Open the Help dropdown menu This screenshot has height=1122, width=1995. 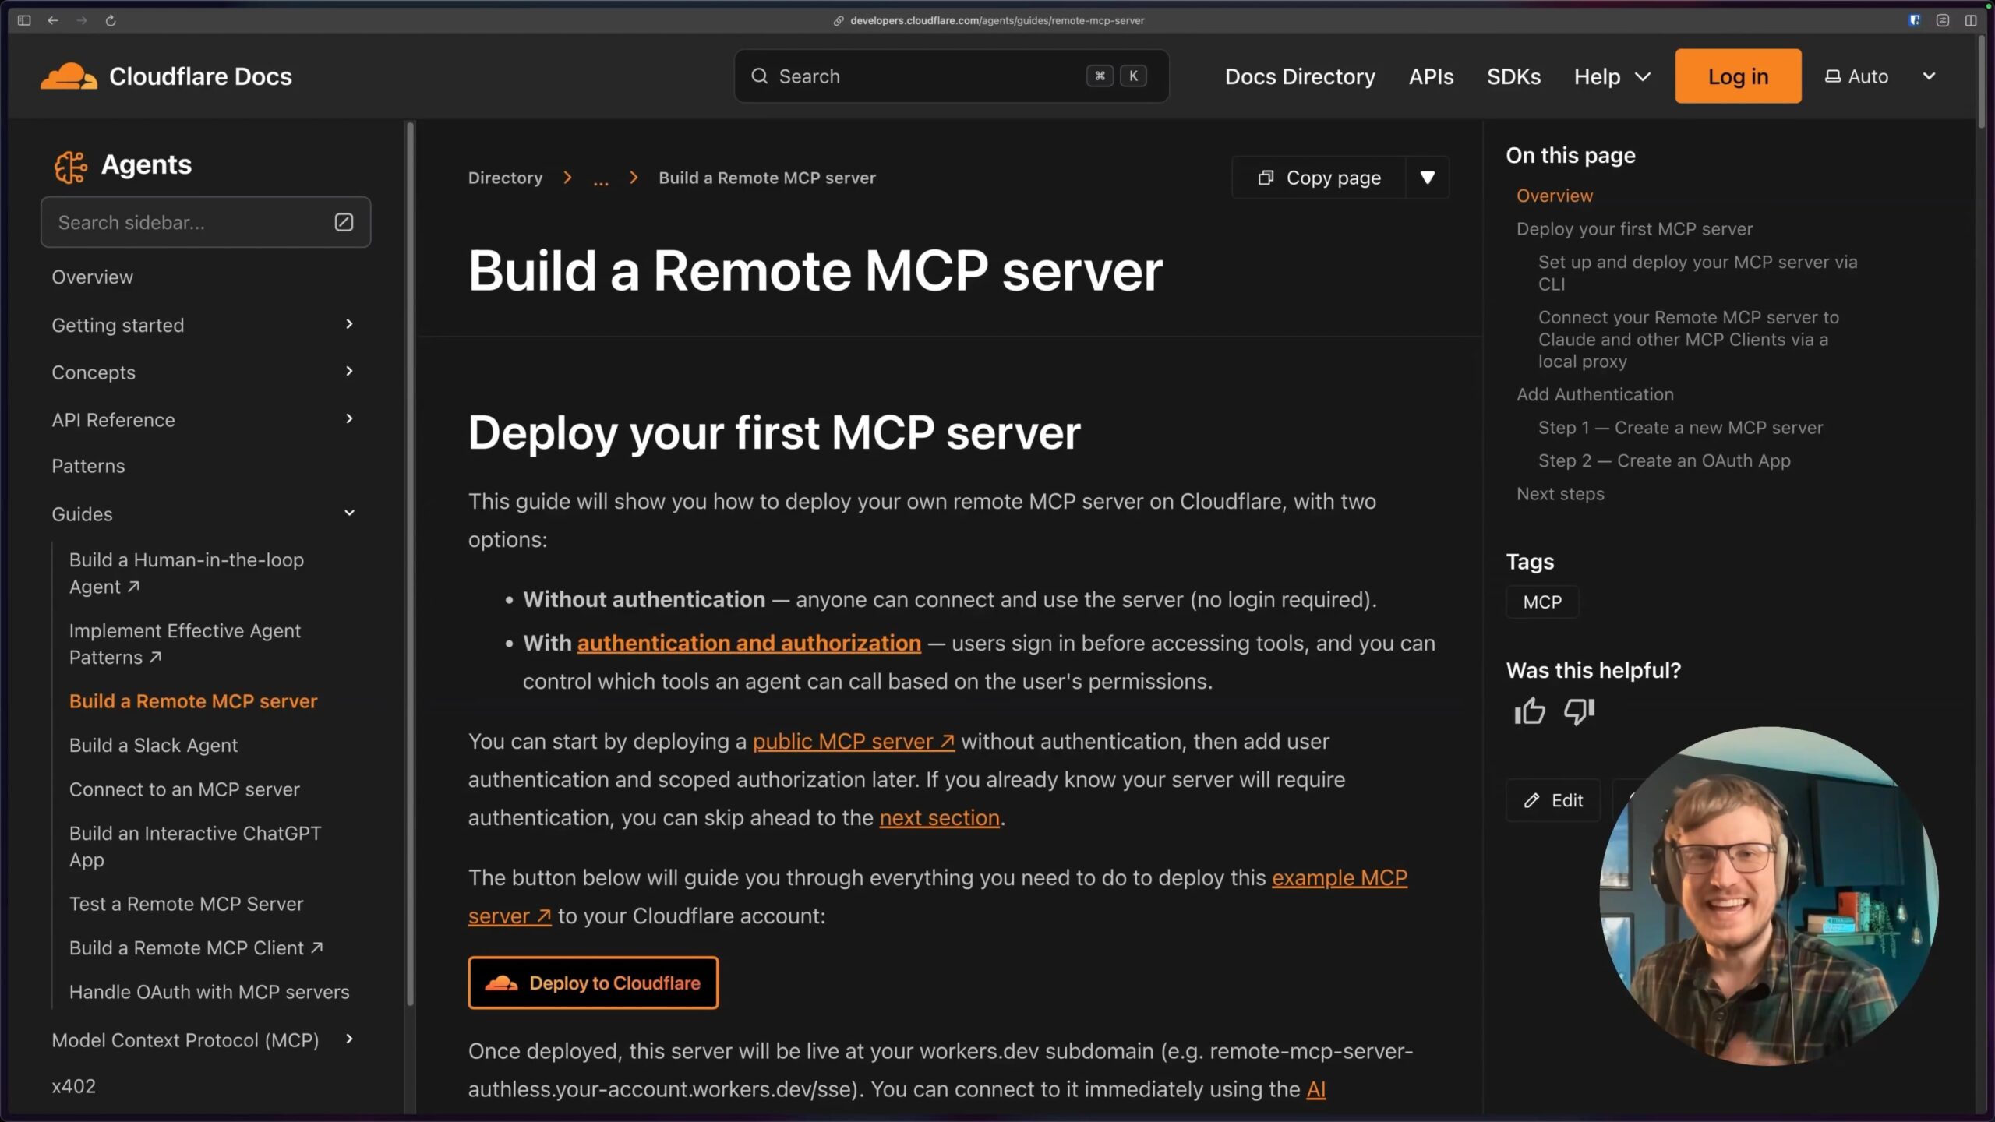pos(1612,76)
